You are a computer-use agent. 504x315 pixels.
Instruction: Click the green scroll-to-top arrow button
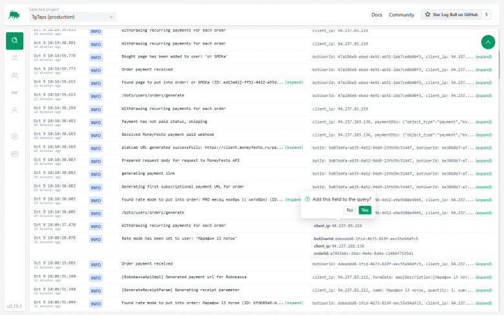tap(488, 42)
